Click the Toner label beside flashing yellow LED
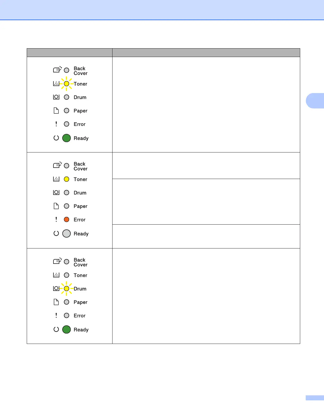This screenshot has height=420, width=324. coord(80,84)
